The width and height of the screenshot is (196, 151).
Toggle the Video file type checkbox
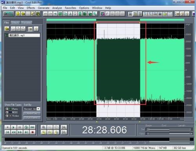[7, 116]
